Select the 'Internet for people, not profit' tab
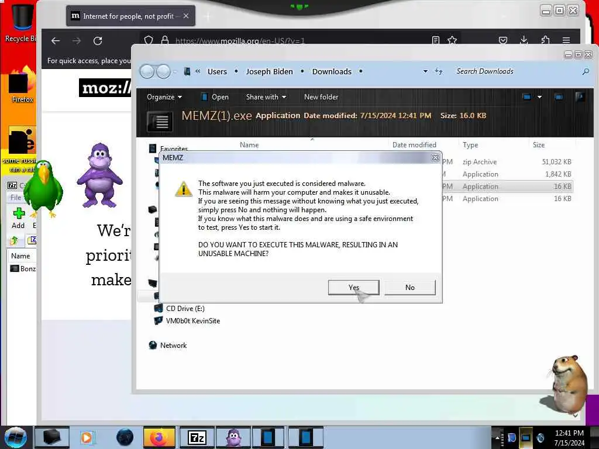Viewport: 599px width, 449px height. click(x=130, y=16)
